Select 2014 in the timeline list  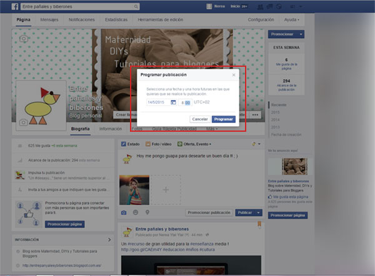[x=275, y=120]
